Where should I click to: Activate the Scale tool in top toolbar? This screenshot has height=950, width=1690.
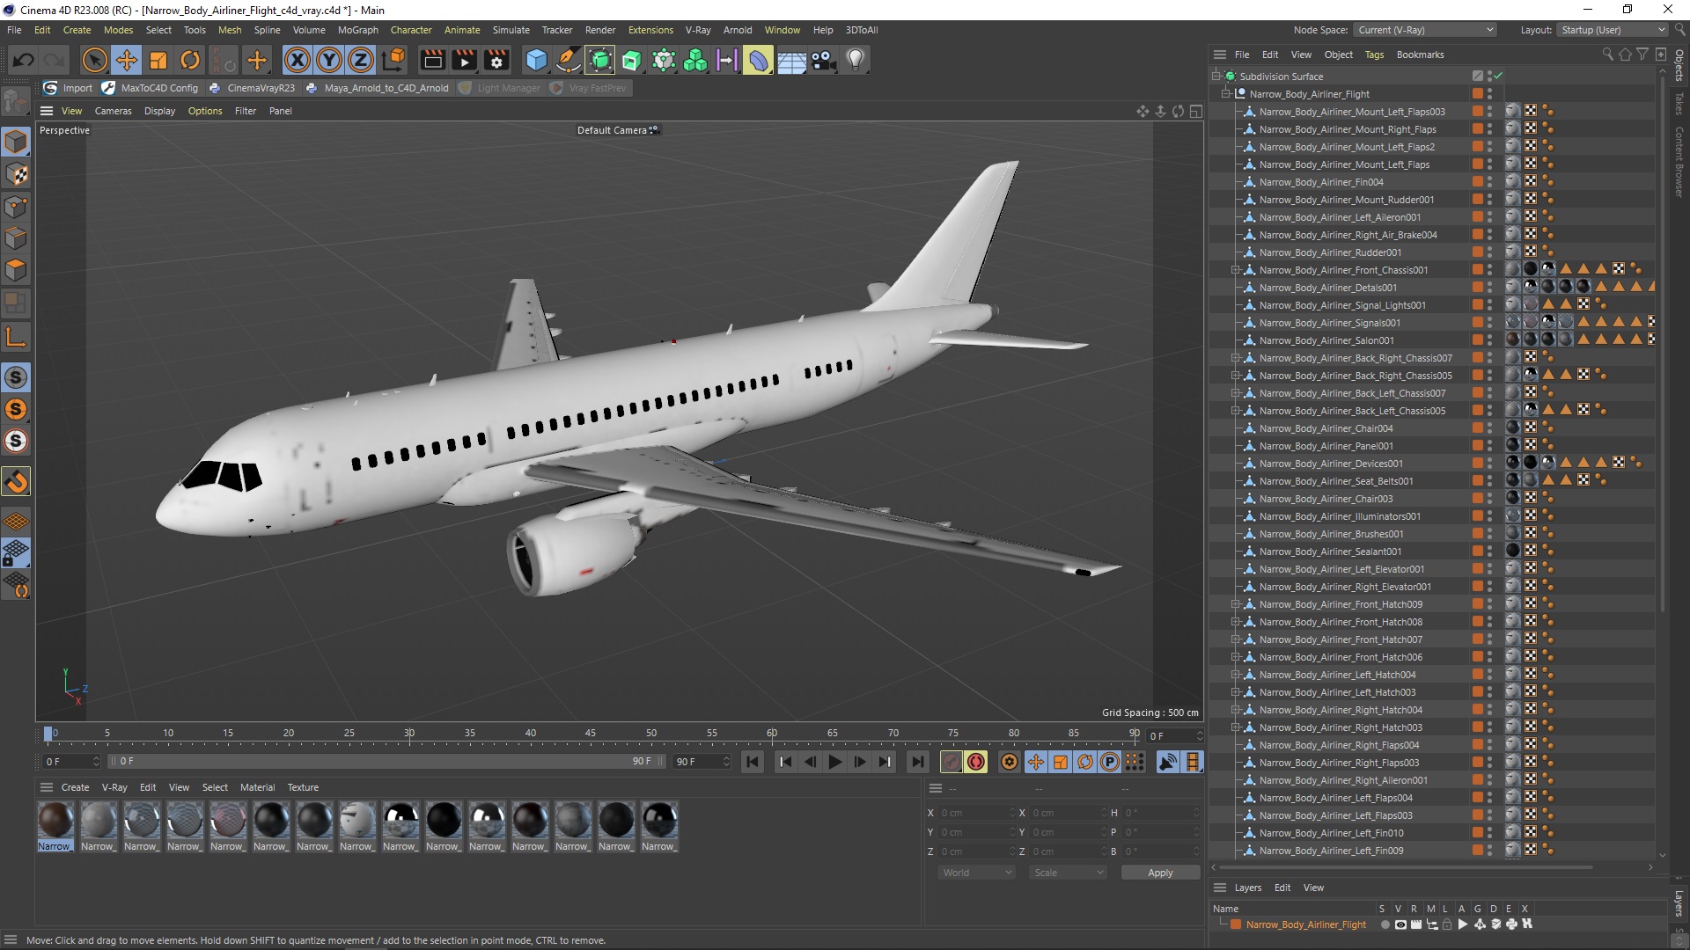[158, 60]
